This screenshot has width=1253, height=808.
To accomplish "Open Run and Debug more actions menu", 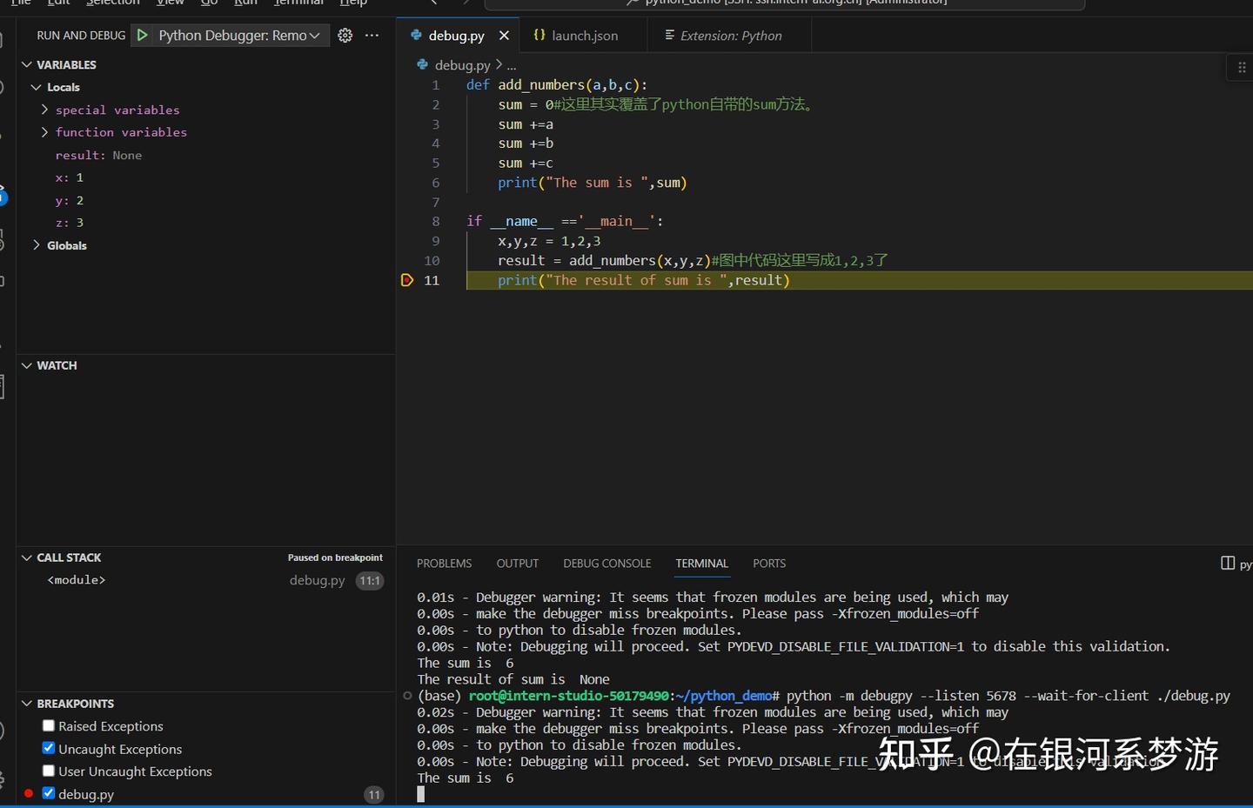I will 372,36.
